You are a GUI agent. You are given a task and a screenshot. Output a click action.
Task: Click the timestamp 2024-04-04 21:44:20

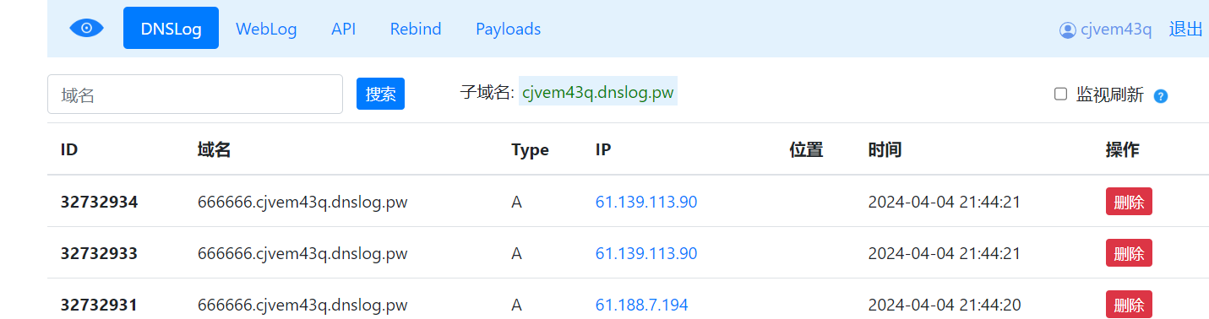[945, 305]
